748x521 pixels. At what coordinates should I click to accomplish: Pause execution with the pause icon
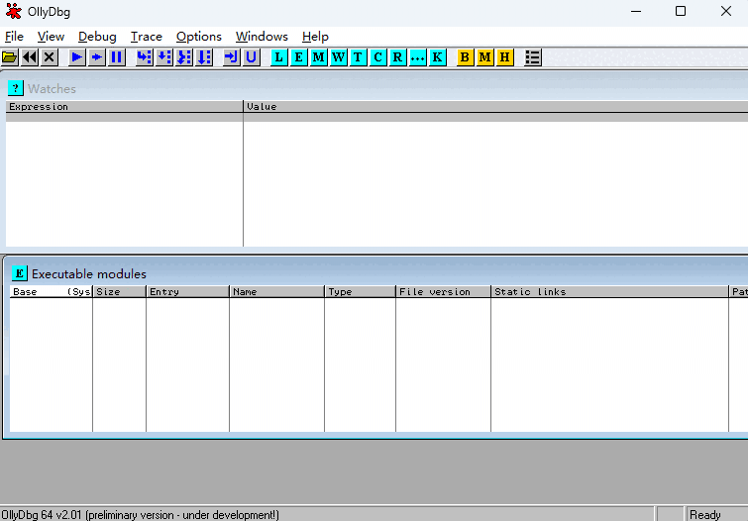pos(117,57)
